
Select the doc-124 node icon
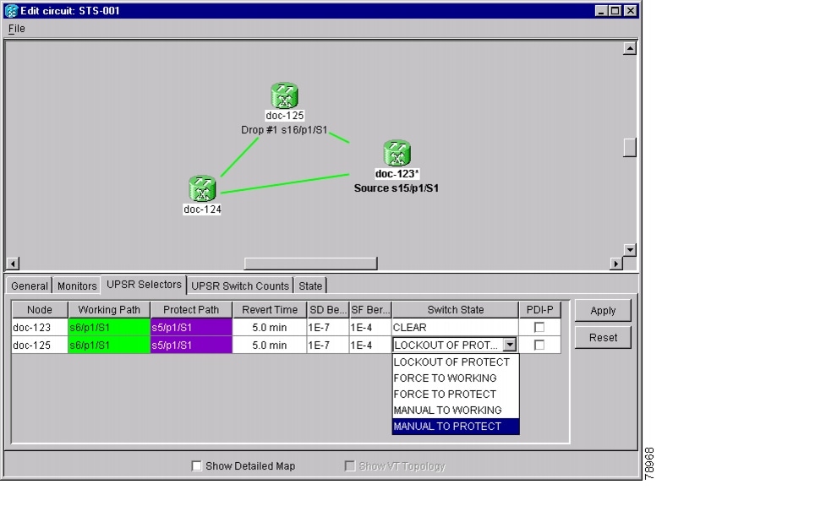(x=202, y=188)
